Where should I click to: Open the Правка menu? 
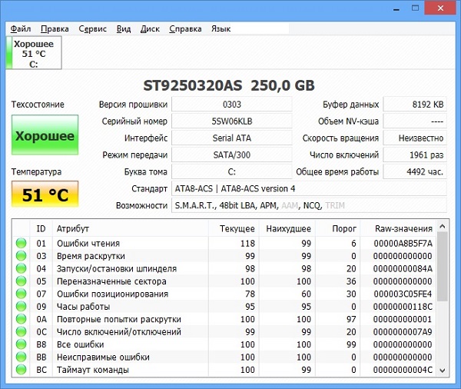point(55,29)
